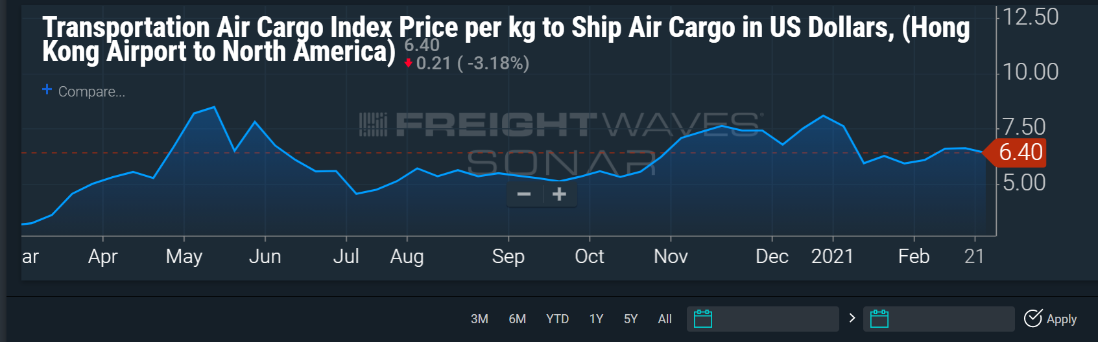Click the arrow between the date fields

(x=852, y=318)
